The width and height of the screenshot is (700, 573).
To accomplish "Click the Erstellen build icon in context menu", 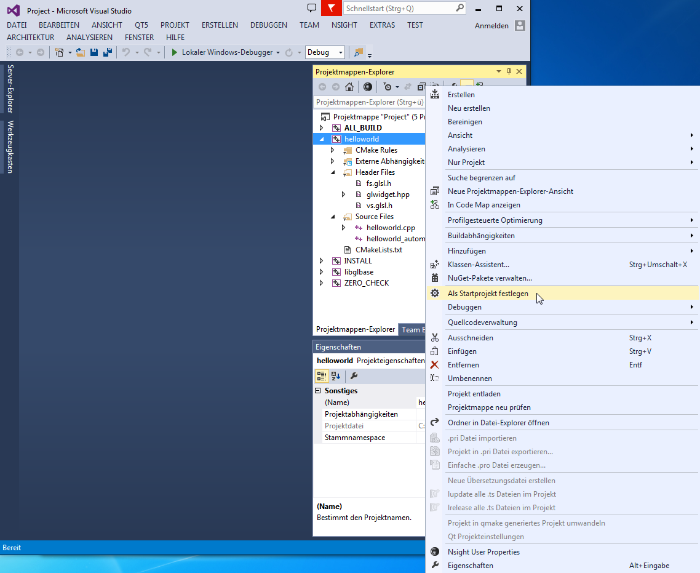I will pyautogui.click(x=435, y=94).
